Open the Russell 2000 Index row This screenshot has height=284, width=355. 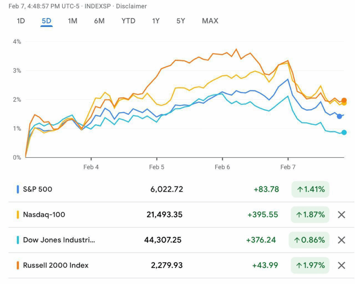pyautogui.click(x=55, y=266)
